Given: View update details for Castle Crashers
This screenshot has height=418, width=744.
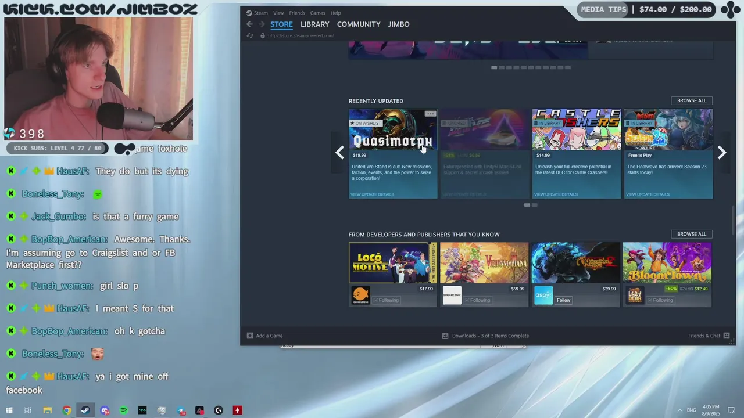Looking at the screenshot, I should pyautogui.click(x=556, y=194).
